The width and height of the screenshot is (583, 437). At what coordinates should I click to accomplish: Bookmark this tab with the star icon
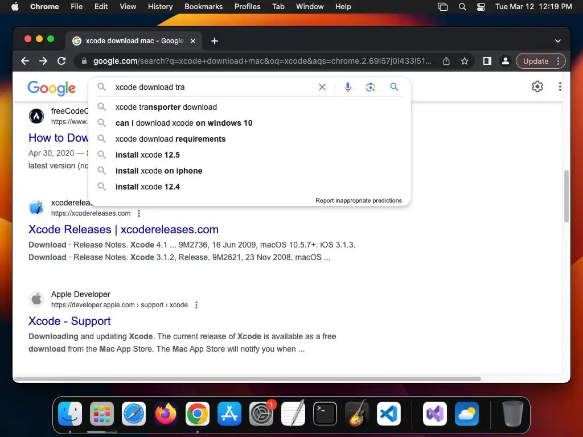click(465, 61)
